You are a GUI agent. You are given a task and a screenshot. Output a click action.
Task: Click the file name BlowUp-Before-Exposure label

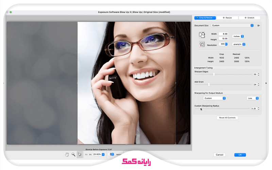coord(99,149)
